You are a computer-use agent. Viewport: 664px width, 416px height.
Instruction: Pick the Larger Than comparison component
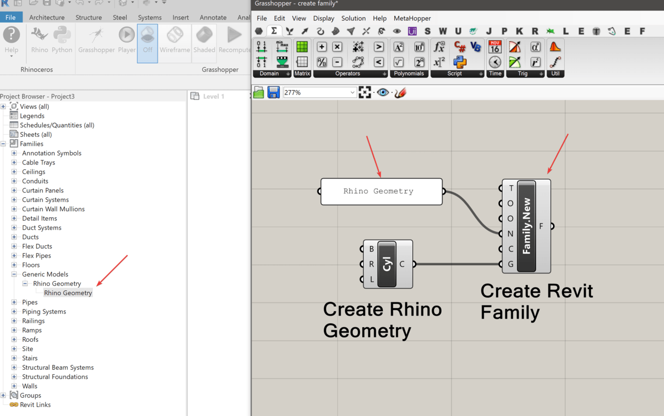click(379, 47)
